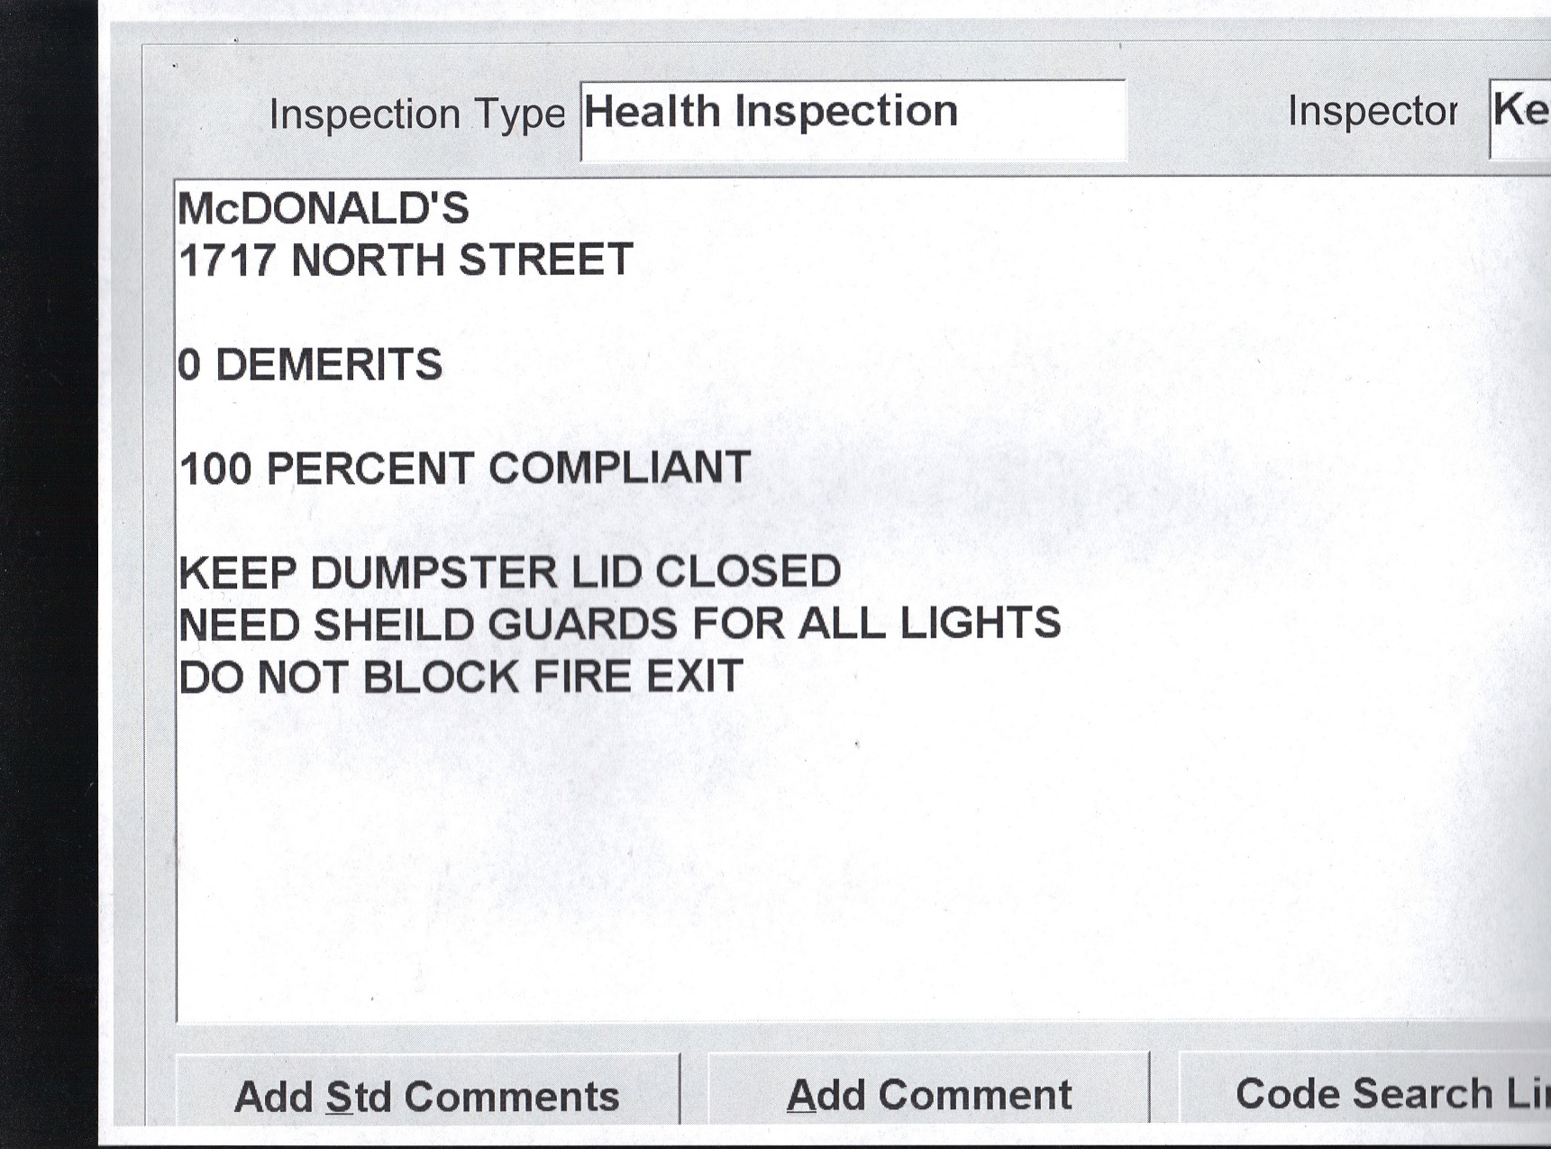
Task: Click the word STREET in the address
Action: pyautogui.click(x=545, y=260)
